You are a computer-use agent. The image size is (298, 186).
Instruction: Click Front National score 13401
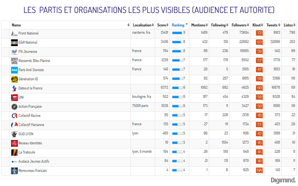[164, 33]
